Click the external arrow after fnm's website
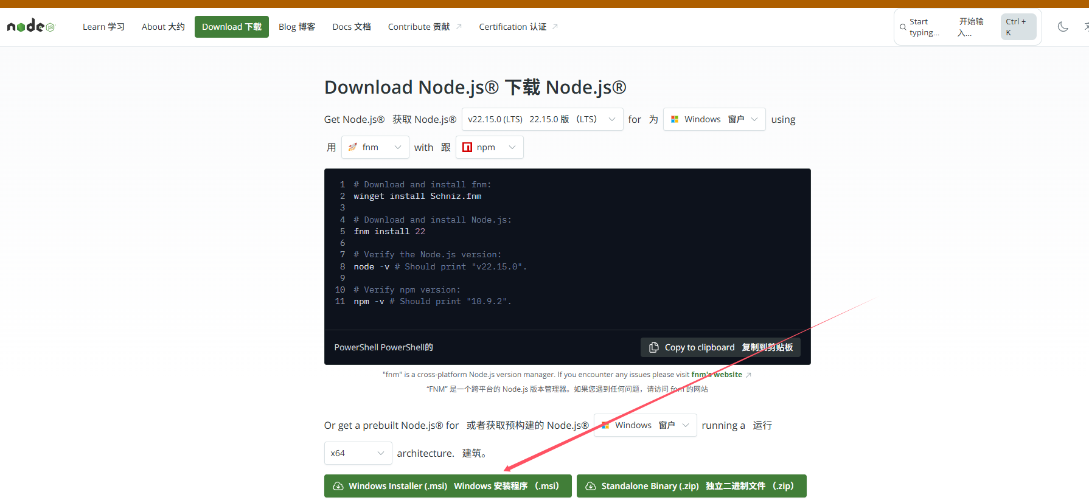Screen dimensions: 1089x503 [x=748, y=375]
